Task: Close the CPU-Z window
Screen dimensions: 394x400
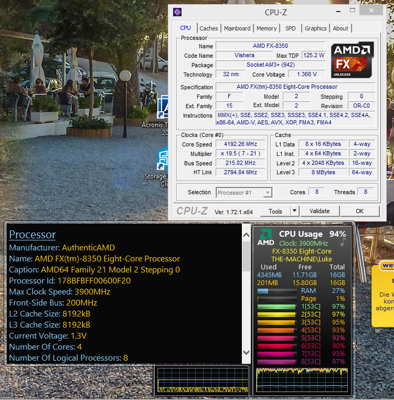Action: (x=371, y=10)
